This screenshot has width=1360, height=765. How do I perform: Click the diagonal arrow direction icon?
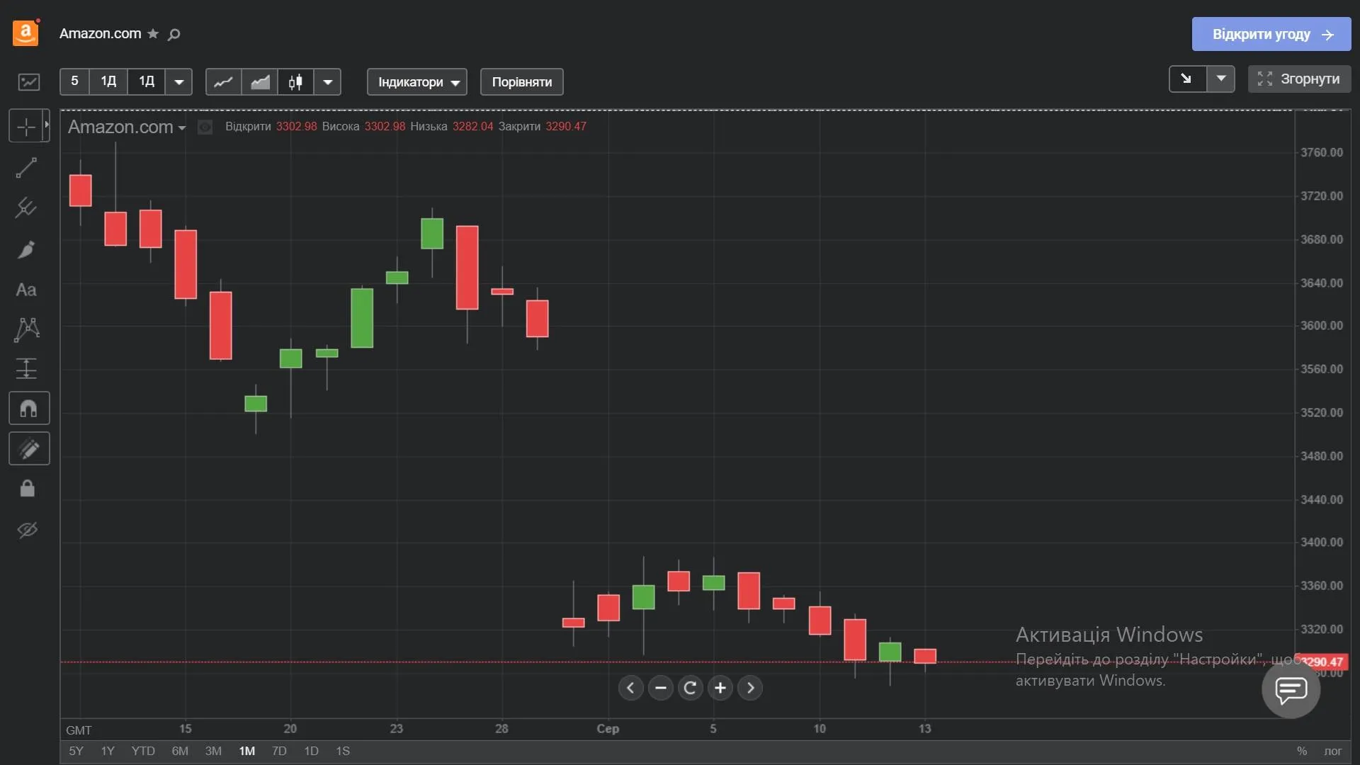click(x=1186, y=79)
